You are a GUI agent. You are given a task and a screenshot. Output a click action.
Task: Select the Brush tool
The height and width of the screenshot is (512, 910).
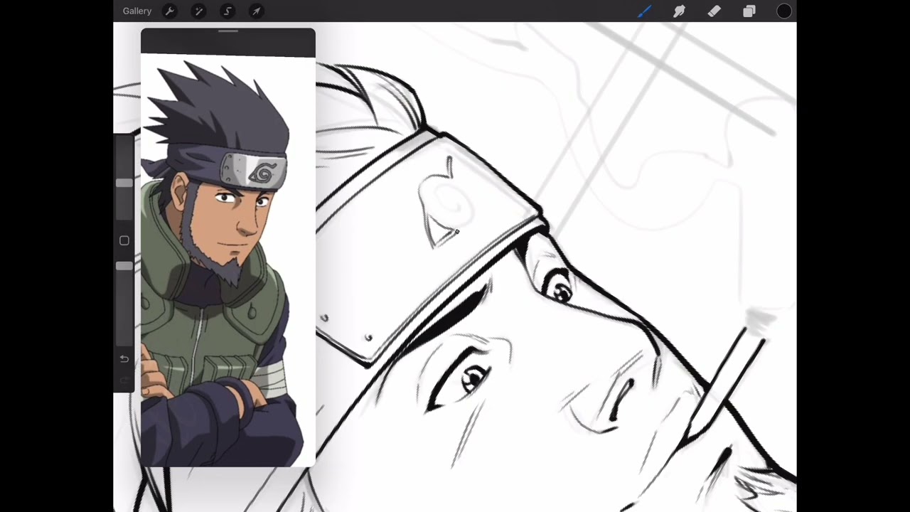pyautogui.click(x=645, y=11)
